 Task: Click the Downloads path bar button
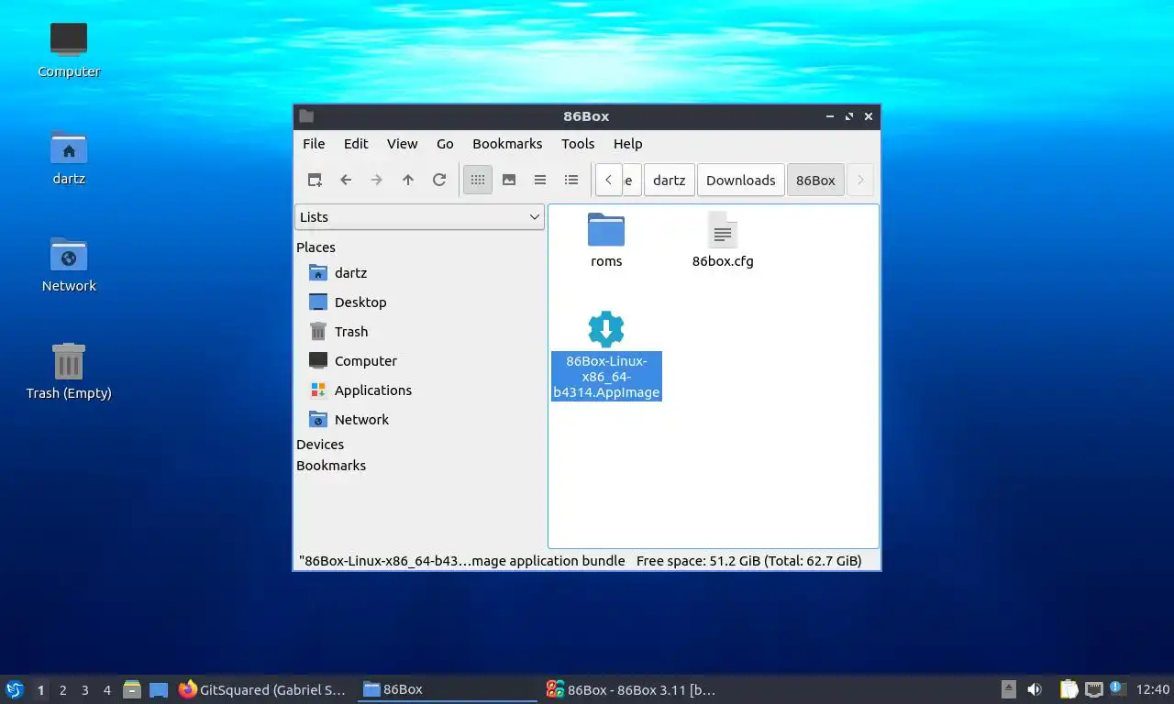tap(740, 180)
